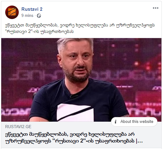This screenshot has height=149, width=163.
Task: Click the caption line starting with "რუსთავი 2"
Action: 39,31
